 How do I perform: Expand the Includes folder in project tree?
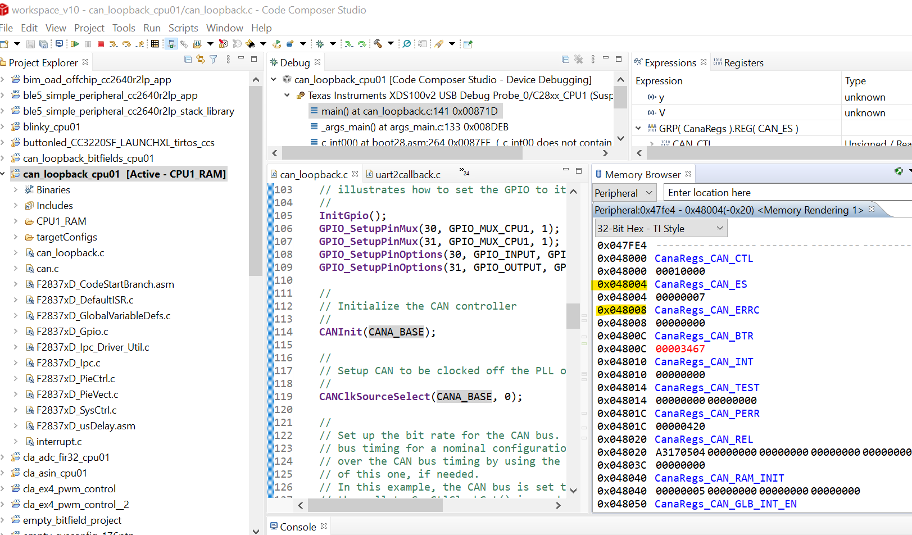tap(16, 206)
